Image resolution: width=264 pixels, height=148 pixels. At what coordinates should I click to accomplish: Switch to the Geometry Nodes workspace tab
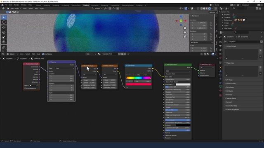click(128, 5)
